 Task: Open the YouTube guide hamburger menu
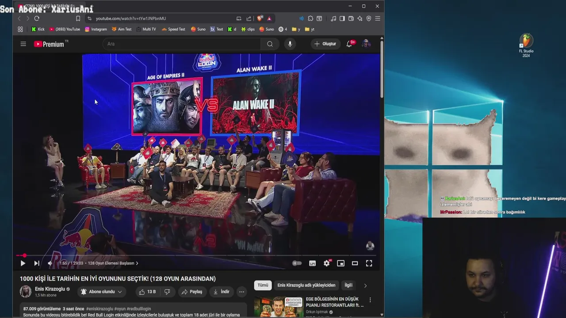23,44
